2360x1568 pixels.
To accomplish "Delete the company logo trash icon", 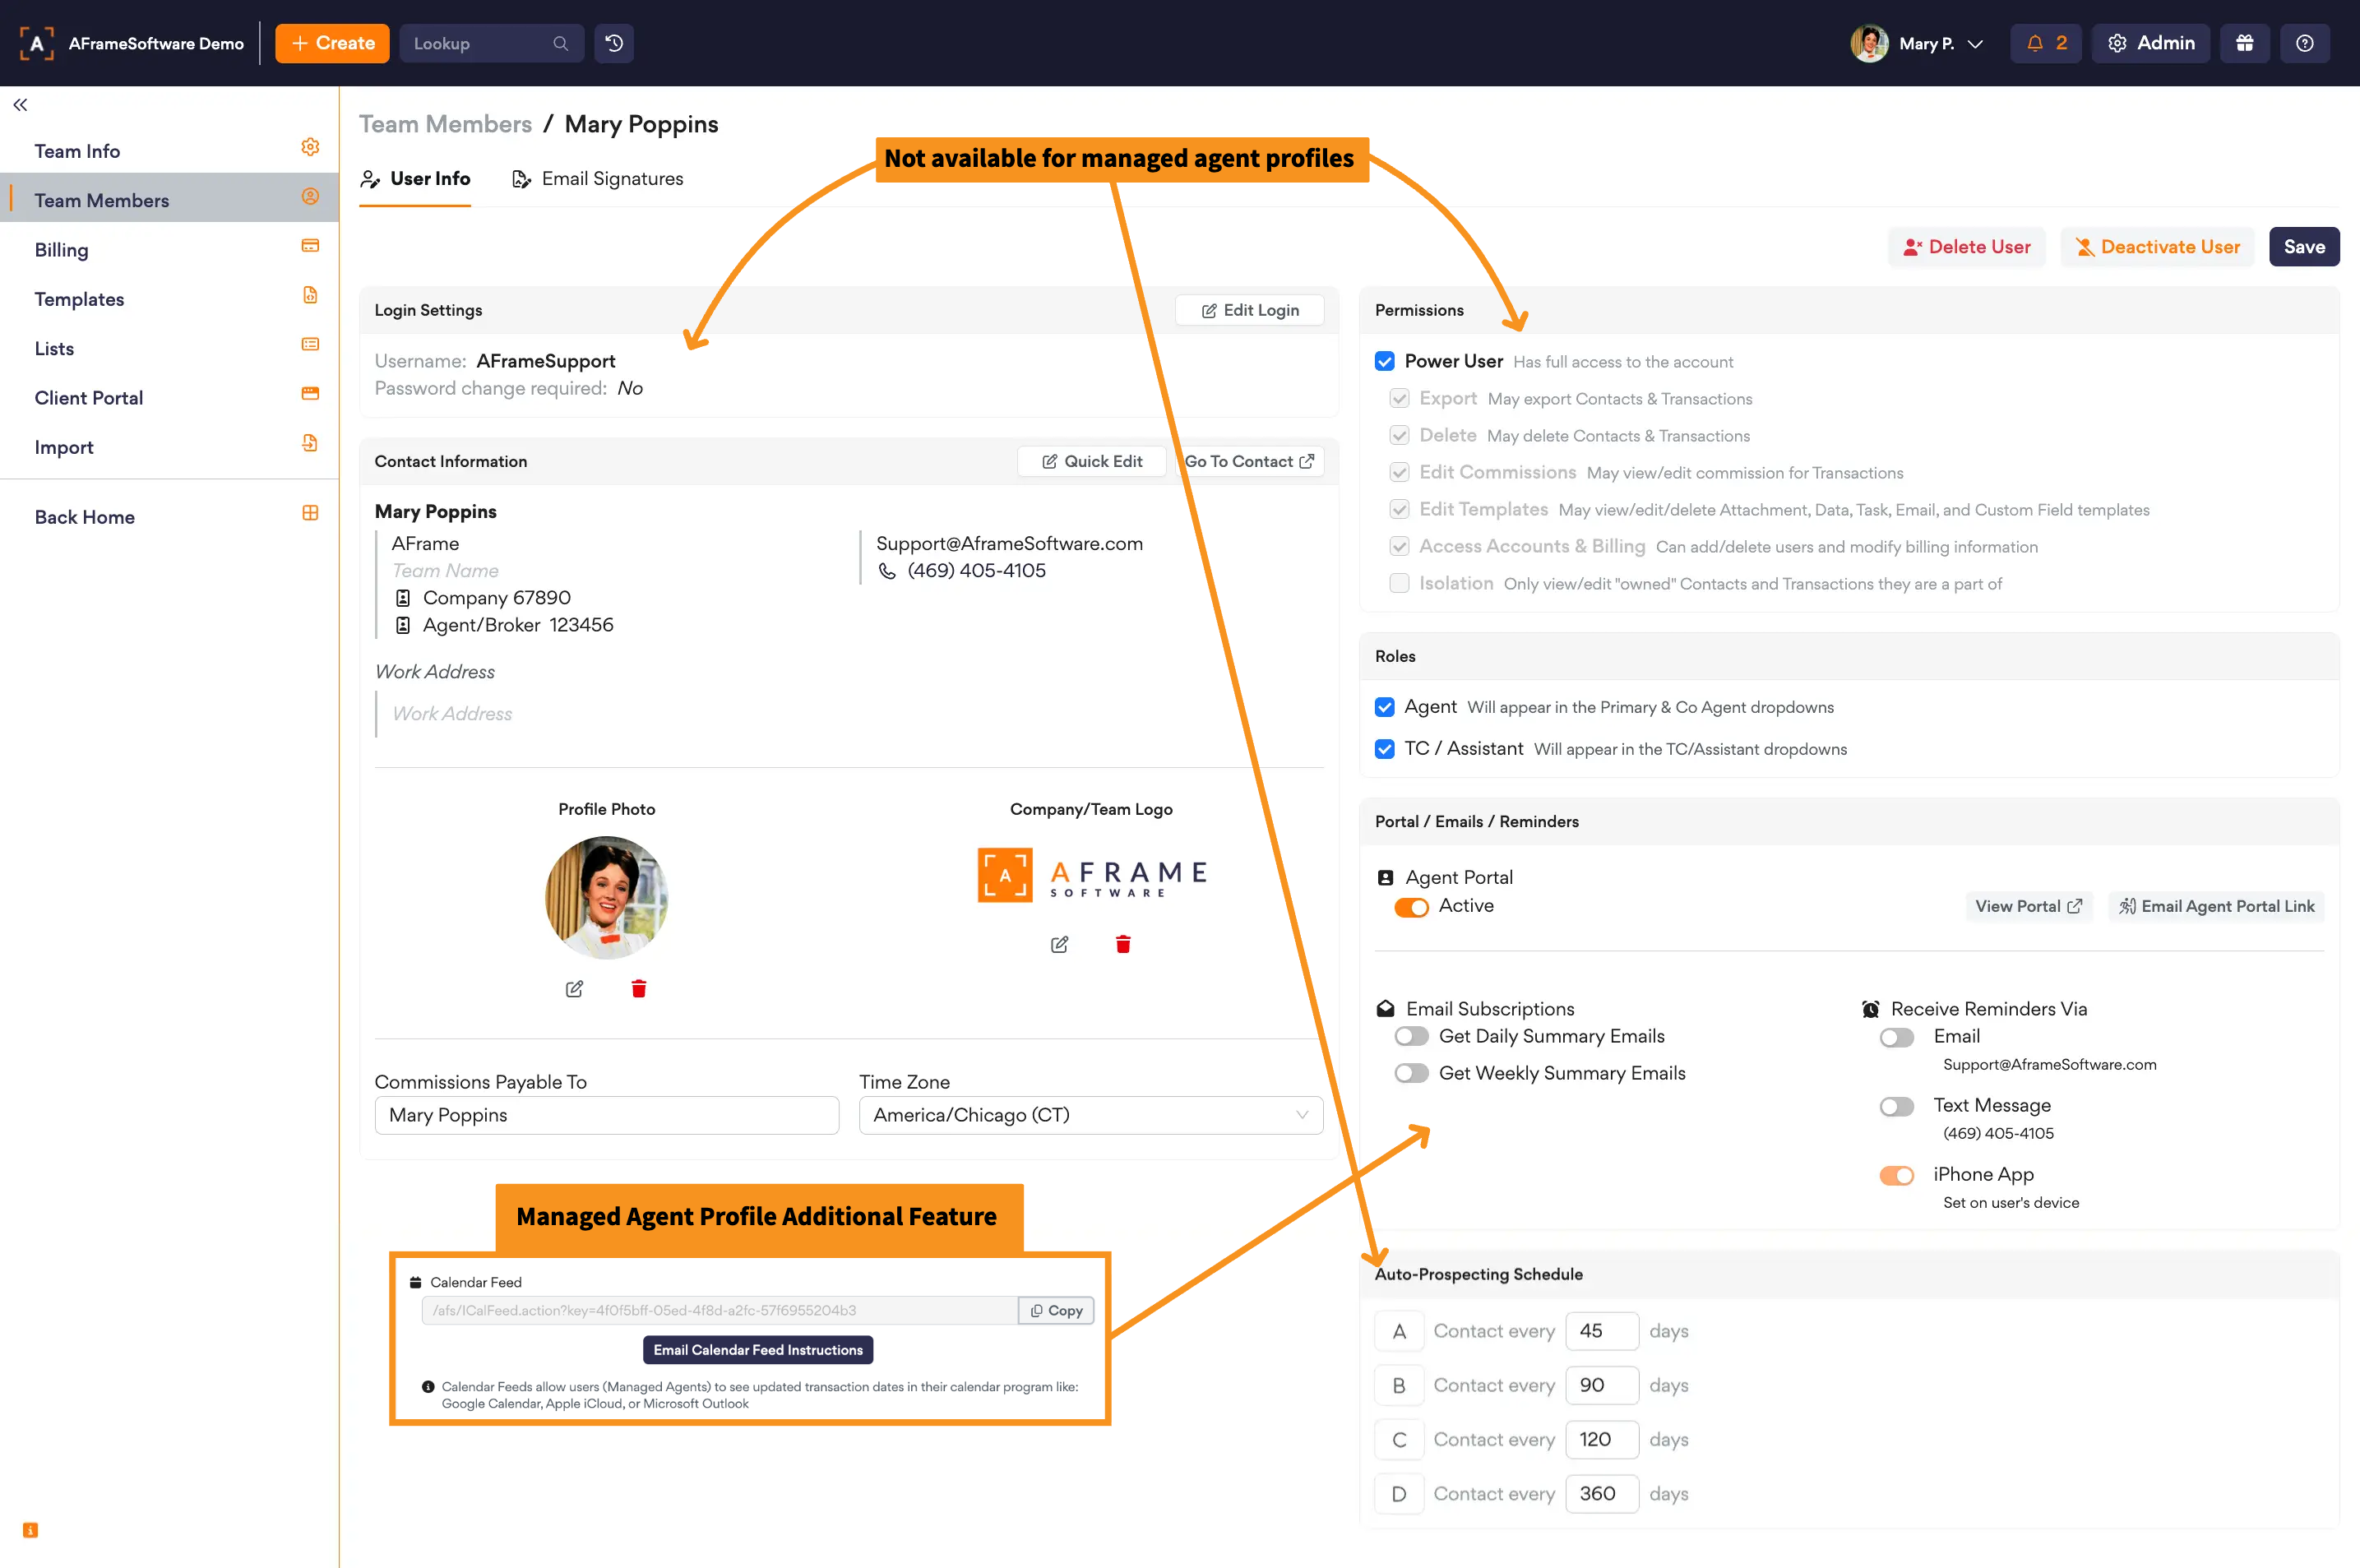I will [x=1123, y=944].
